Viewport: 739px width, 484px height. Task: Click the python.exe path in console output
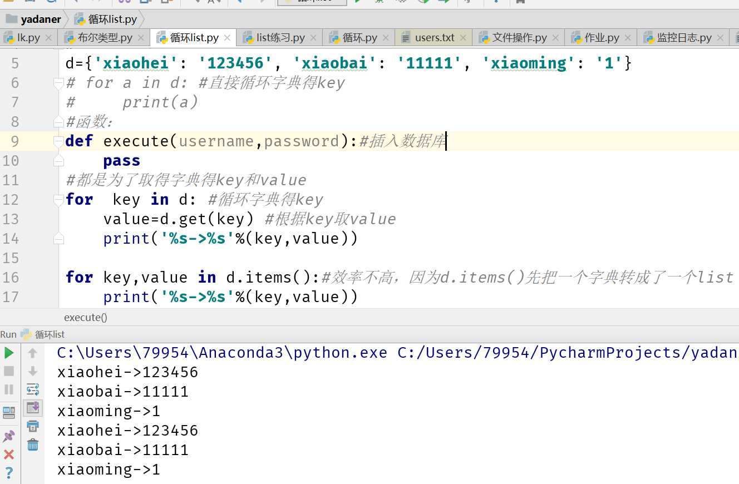pos(222,353)
